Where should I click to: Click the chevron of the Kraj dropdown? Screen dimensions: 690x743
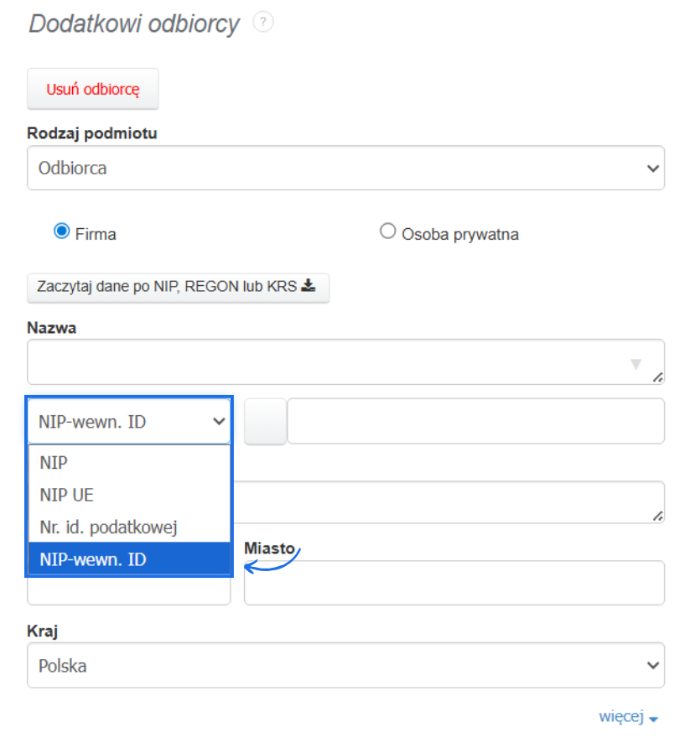652,664
